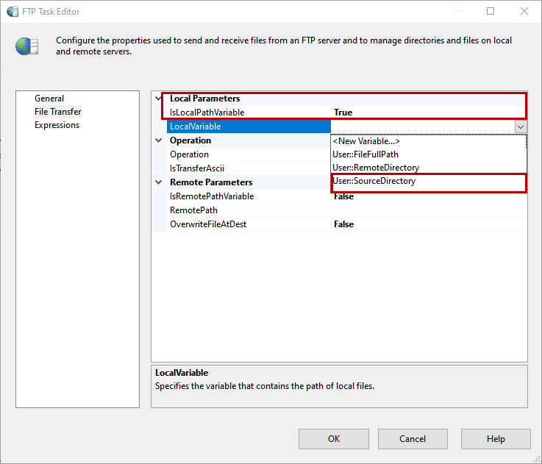The height and width of the screenshot is (464, 542).
Task: Select the General page
Action: (x=49, y=99)
